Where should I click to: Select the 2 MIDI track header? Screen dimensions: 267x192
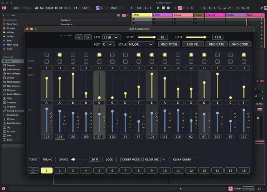(x=162, y=15)
